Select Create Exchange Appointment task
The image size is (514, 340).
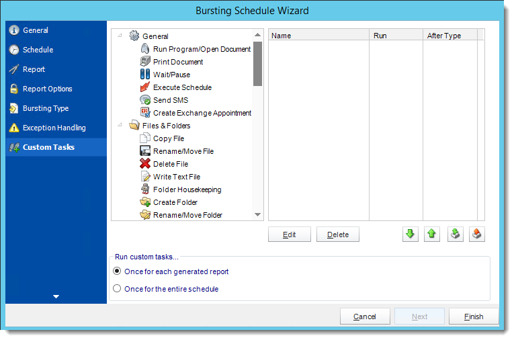coord(202,113)
